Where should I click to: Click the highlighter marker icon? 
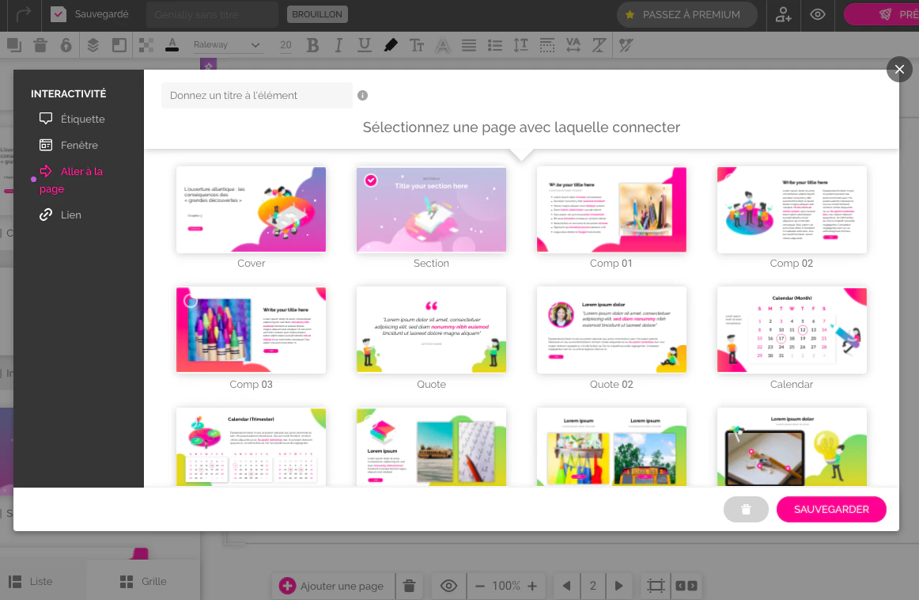coord(391,45)
